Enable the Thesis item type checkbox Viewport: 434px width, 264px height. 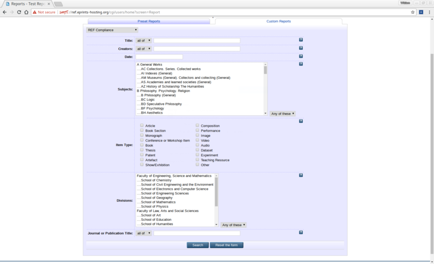pos(142,150)
